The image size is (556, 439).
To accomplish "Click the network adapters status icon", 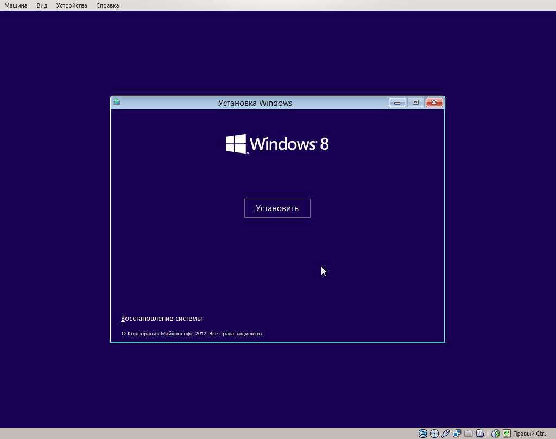I will (456, 432).
